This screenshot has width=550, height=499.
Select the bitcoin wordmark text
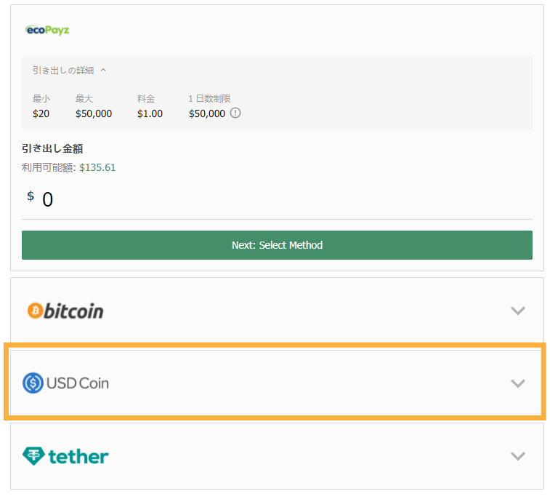tap(73, 311)
